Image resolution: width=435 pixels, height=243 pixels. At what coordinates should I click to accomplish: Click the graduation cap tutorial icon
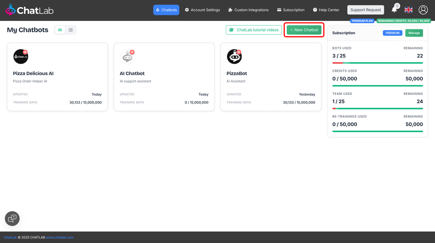(x=232, y=30)
